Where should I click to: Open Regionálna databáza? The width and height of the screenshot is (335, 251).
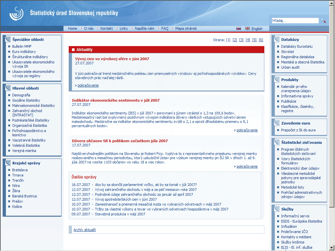tap(298, 57)
